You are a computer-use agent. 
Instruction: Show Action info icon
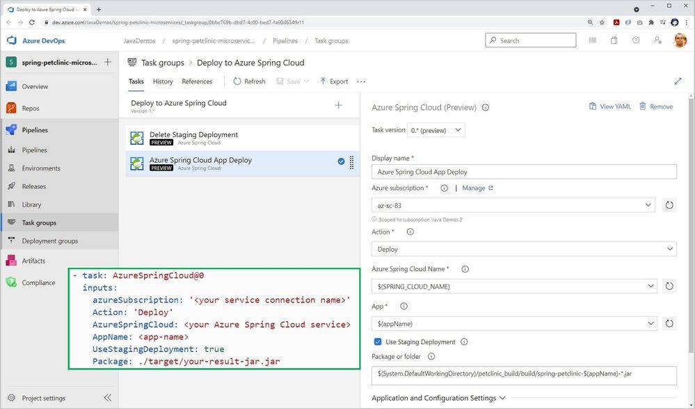click(x=410, y=232)
